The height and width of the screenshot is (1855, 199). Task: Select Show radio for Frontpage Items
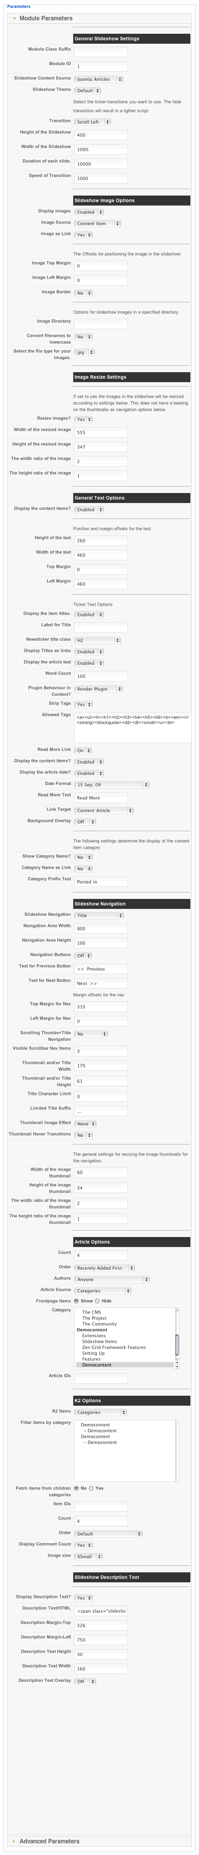[77, 1300]
